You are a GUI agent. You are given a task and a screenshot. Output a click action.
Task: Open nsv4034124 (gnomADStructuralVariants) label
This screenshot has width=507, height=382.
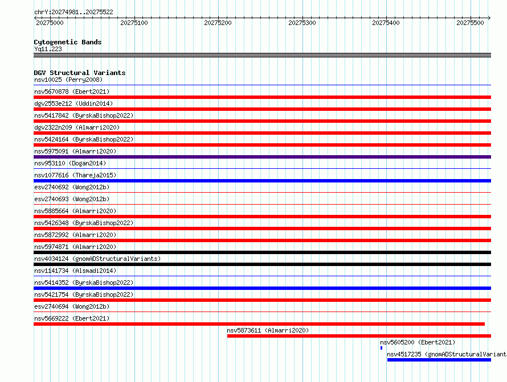point(97,259)
